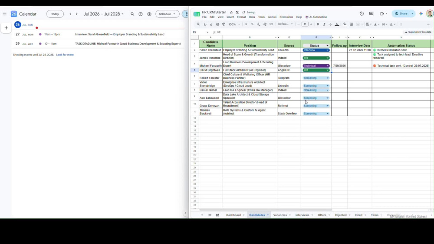
Task: Redo the last action in Sheets
Action: click(x=211, y=24)
